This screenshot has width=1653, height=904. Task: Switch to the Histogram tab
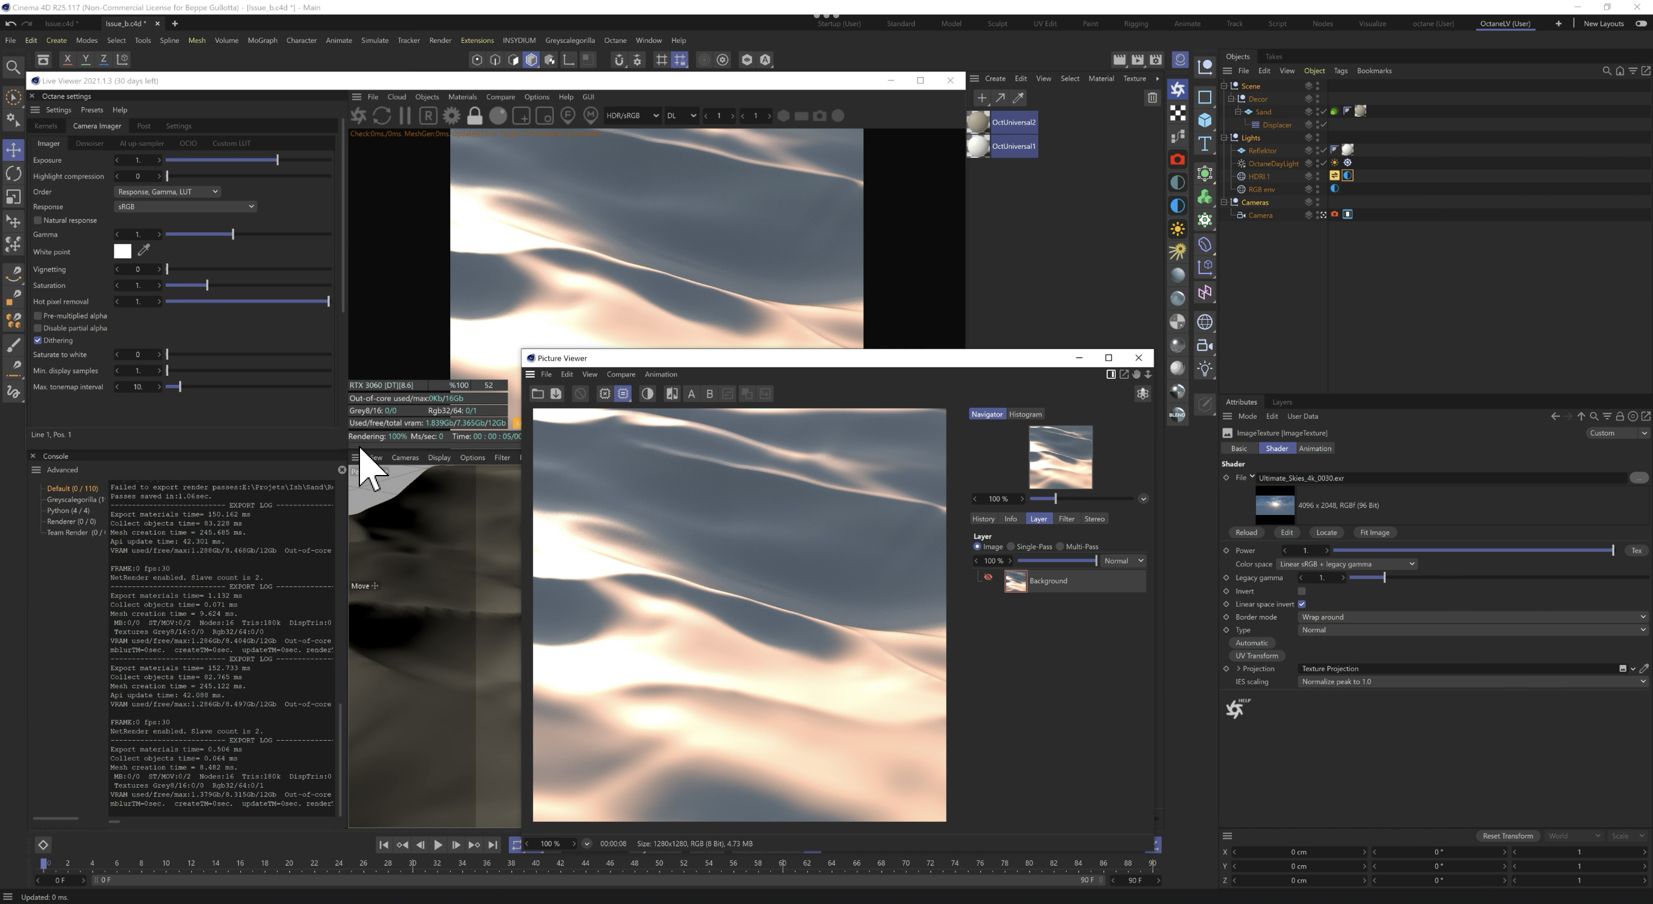point(1025,414)
